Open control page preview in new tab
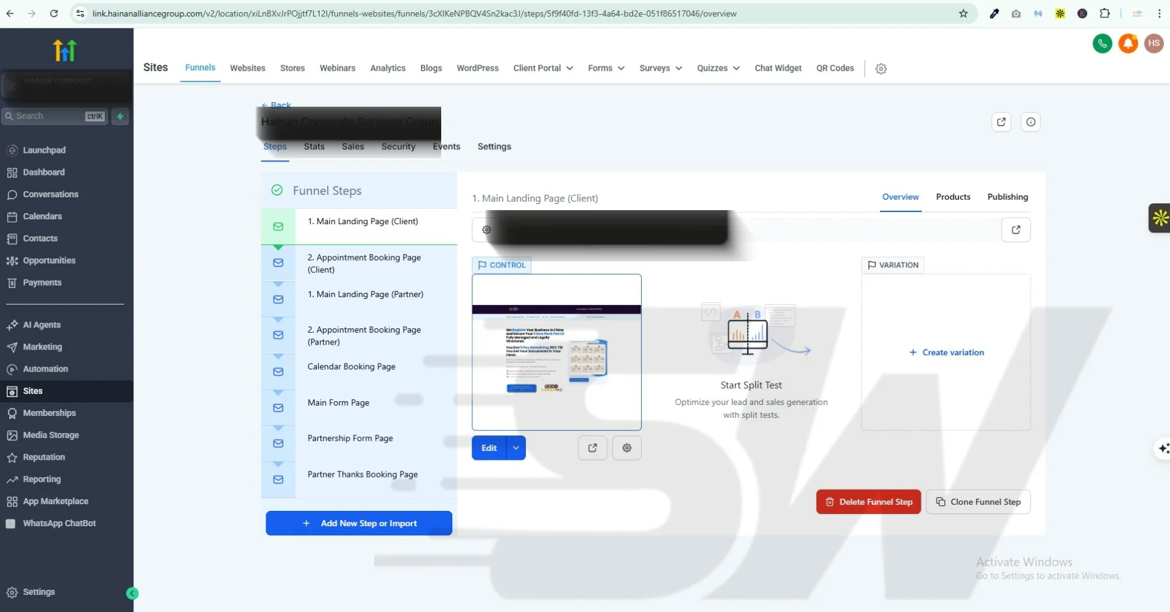Viewport: 1170px width, 612px height. pyautogui.click(x=592, y=448)
